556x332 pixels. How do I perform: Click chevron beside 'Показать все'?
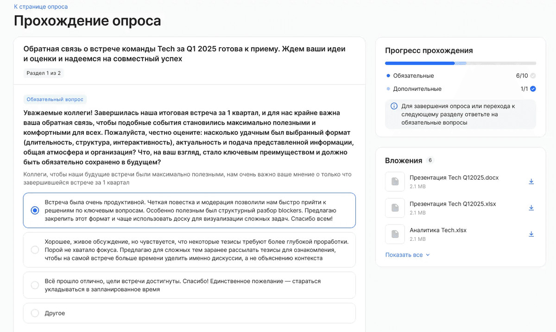(x=428, y=255)
